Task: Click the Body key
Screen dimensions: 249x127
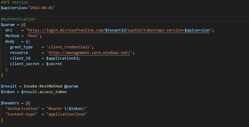Action: [x=10, y=42]
